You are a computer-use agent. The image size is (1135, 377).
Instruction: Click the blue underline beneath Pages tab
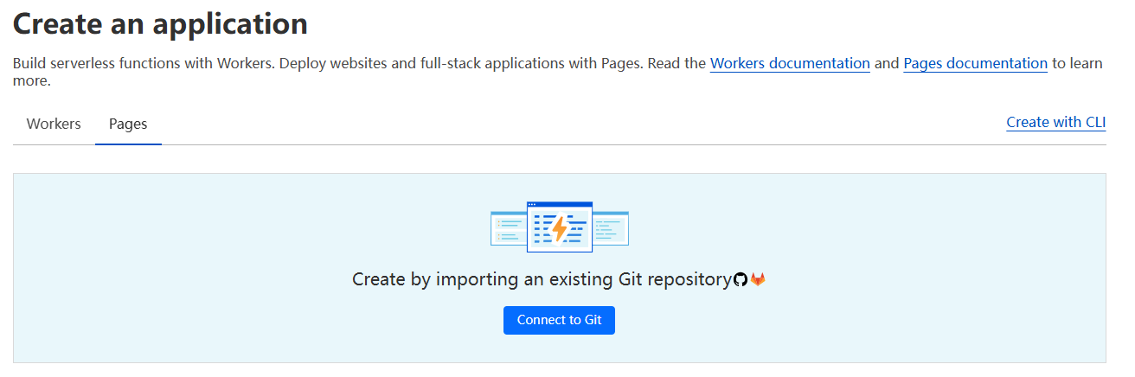[x=128, y=144]
